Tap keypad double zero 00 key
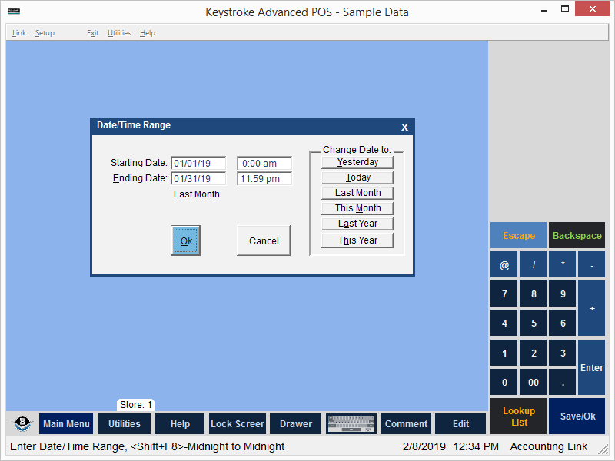 (x=533, y=382)
